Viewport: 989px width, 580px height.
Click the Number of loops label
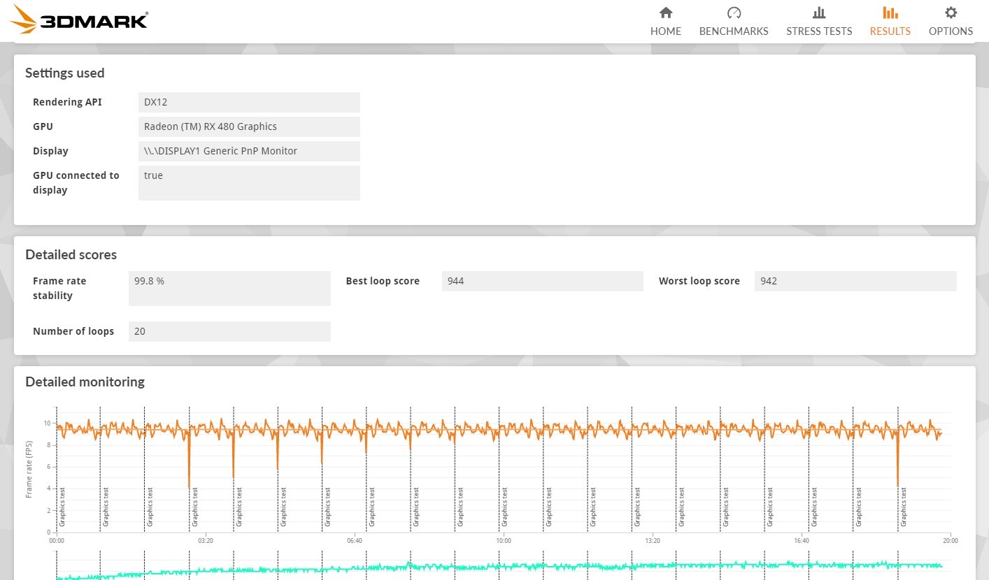tap(73, 331)
